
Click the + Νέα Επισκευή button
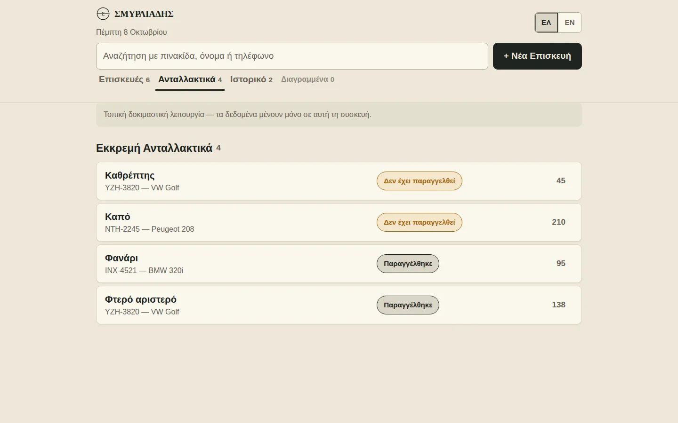point(537,56)
